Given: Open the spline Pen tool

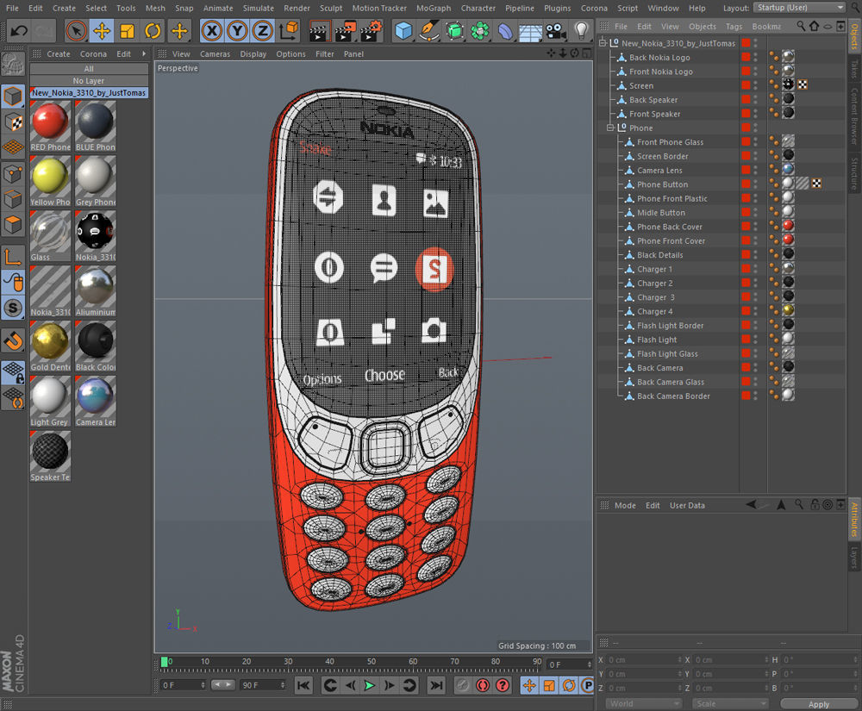Looking at the screenshot, I should 428,31.
